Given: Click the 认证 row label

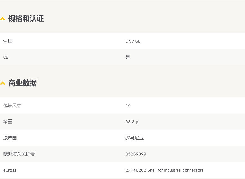Looking at the screenshot, I should tap(8, 41).
